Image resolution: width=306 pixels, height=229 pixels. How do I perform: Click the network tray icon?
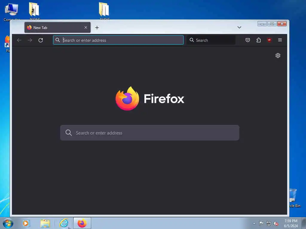[269, 224]
